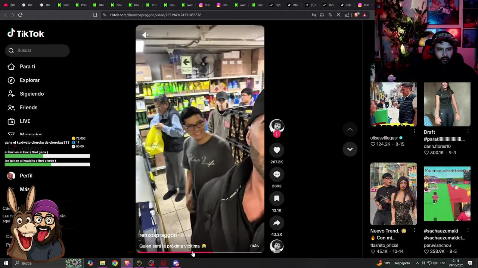Open peruvianchou profile link
This screenshot has height=268, width=478.
coord(437,245)
